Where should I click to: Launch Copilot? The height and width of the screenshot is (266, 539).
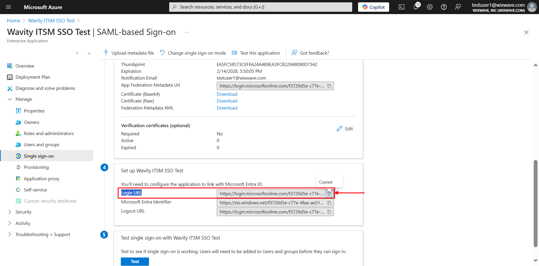click(x=373, y=7)
